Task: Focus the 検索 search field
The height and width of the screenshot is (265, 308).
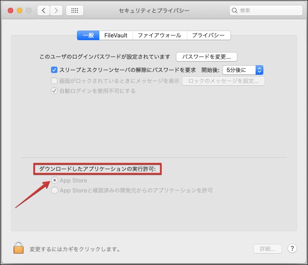Action: [266, 10]
